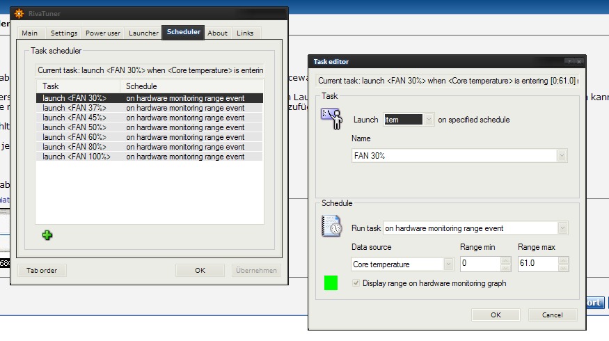Select the launch <FAN 50%> row
This screenshot has height=341, width=609.
150,127
